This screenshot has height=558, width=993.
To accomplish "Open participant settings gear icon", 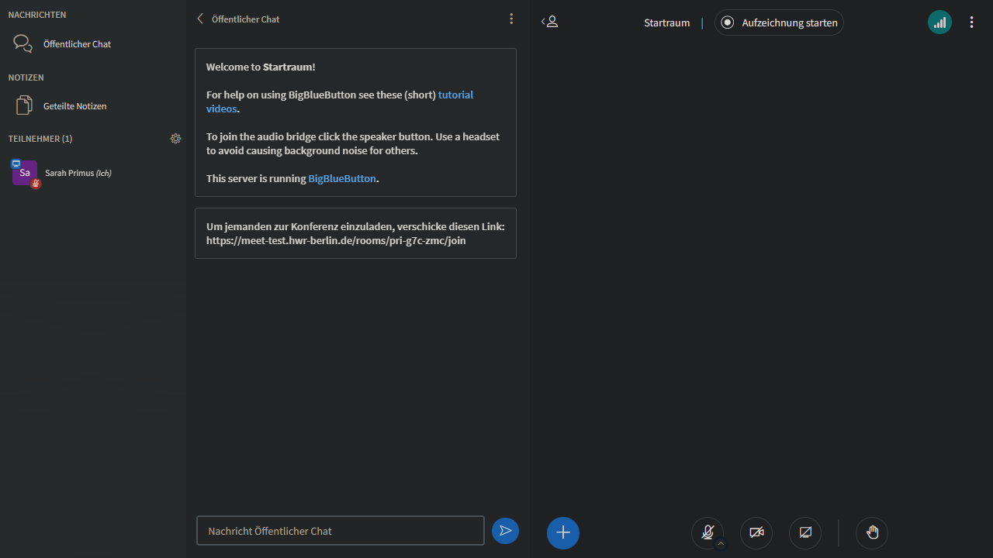I will [x=176, y=139].
